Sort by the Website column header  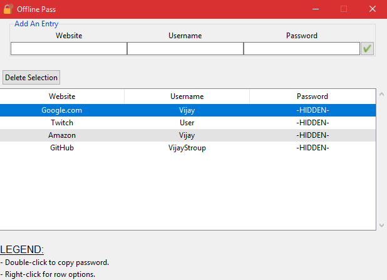[x=62, y=96]
